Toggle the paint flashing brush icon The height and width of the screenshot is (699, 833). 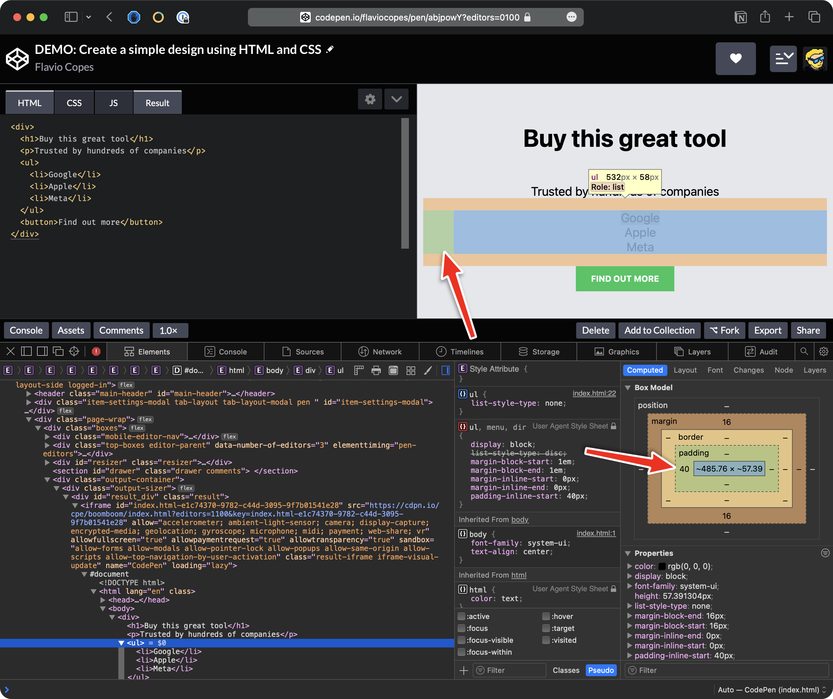428,371
